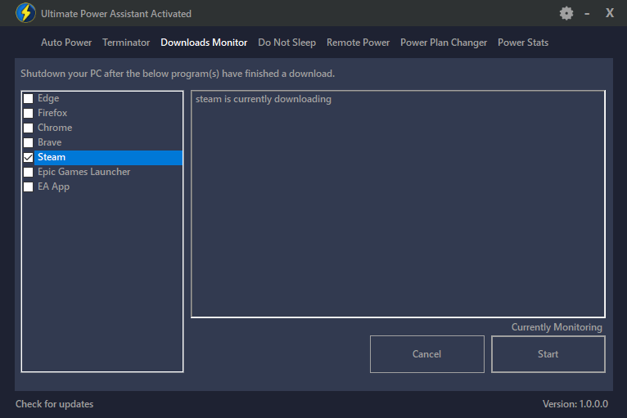This screenshot has width=627, height=418.
Task: Click the lightning bolt app logo
Action: [x=25, y=13]
